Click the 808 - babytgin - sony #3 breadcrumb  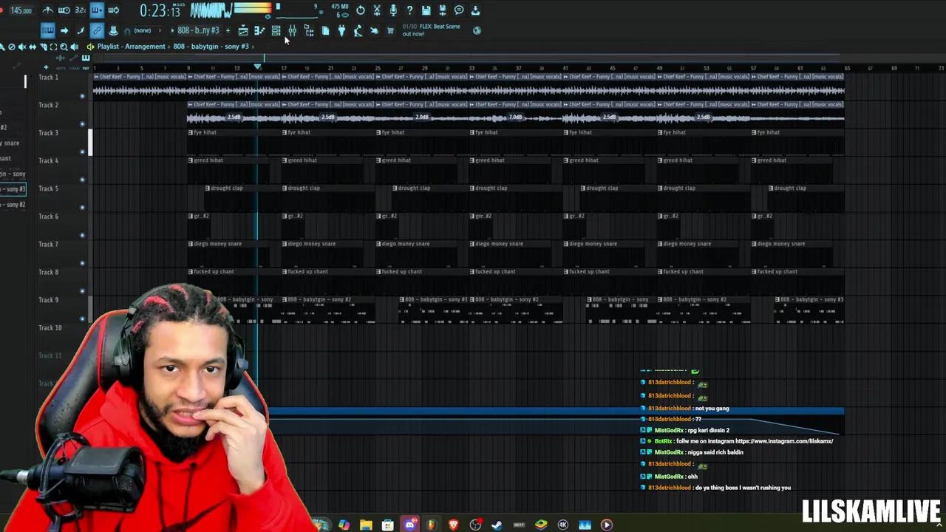211,47
